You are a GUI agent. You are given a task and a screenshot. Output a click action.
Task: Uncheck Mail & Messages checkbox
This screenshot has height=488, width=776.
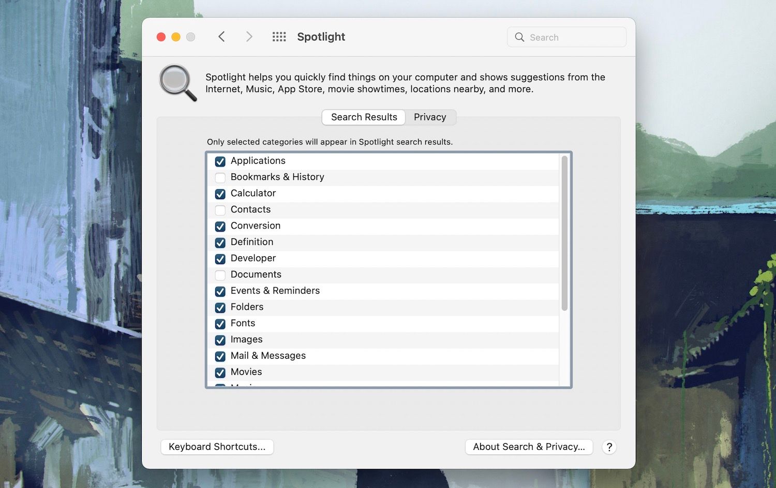[220, 356]
